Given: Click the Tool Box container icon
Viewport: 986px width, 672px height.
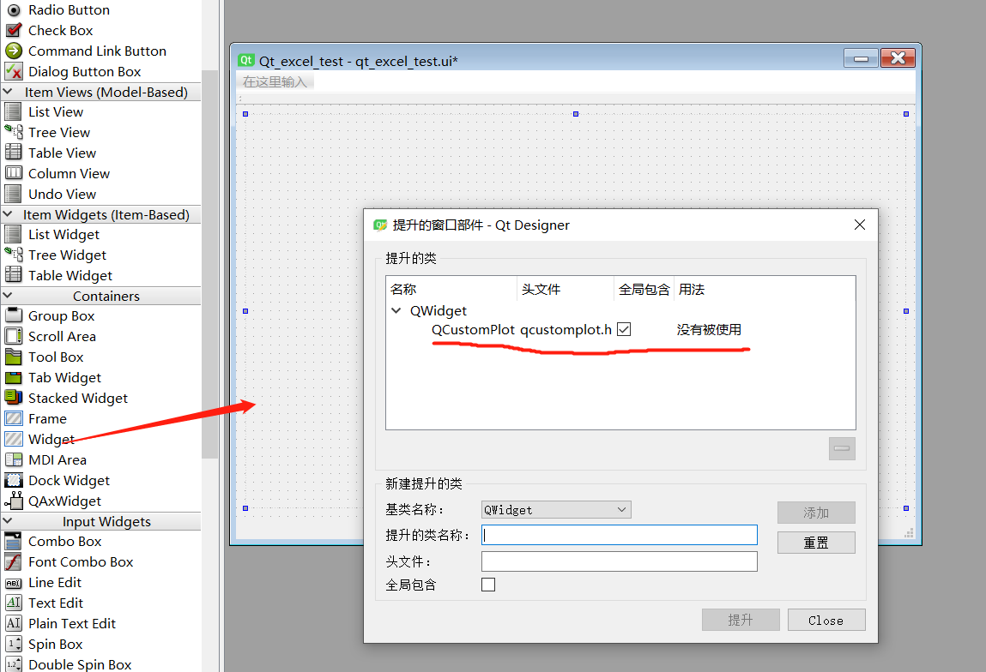Looking at the screenshot, I should (x=13, y=357).
